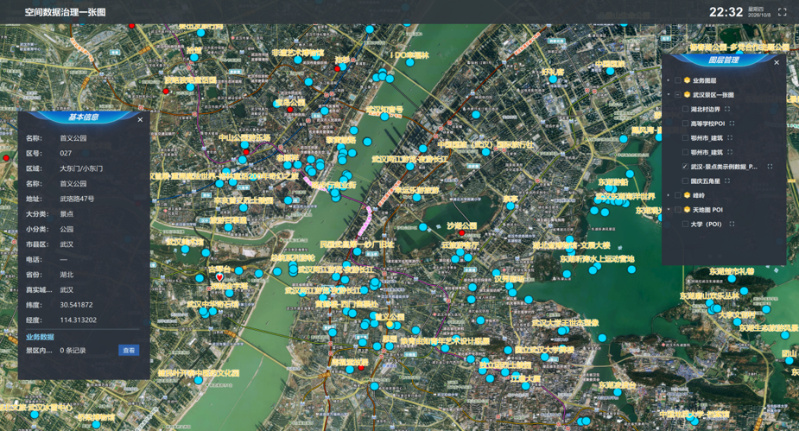Click the 区域 value 大东门/小东门
799x431 pixels.
pyautogui.click(x=81, y=168)
